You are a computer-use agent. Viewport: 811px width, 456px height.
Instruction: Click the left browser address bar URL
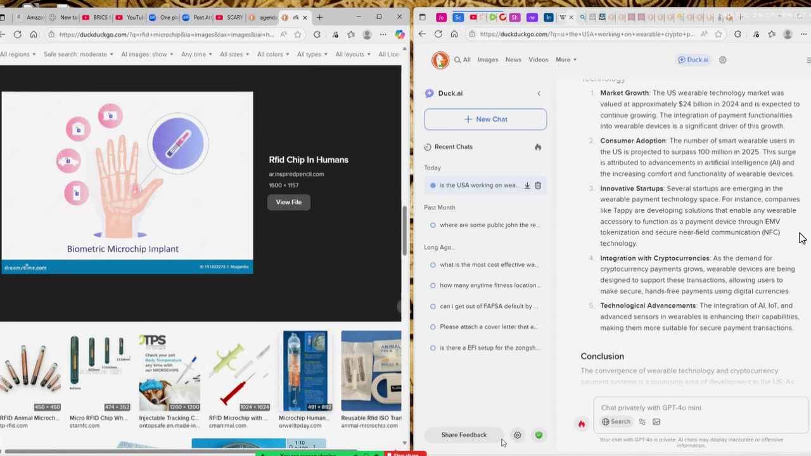pyautogui.click(x=166, y=34)
